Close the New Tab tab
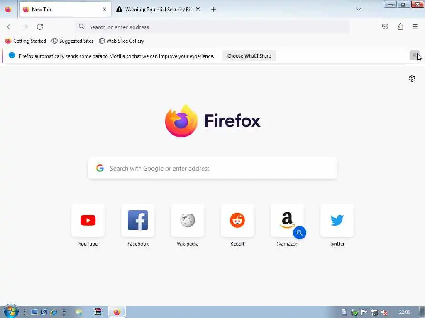425x318 pixels. coord(105,9)
